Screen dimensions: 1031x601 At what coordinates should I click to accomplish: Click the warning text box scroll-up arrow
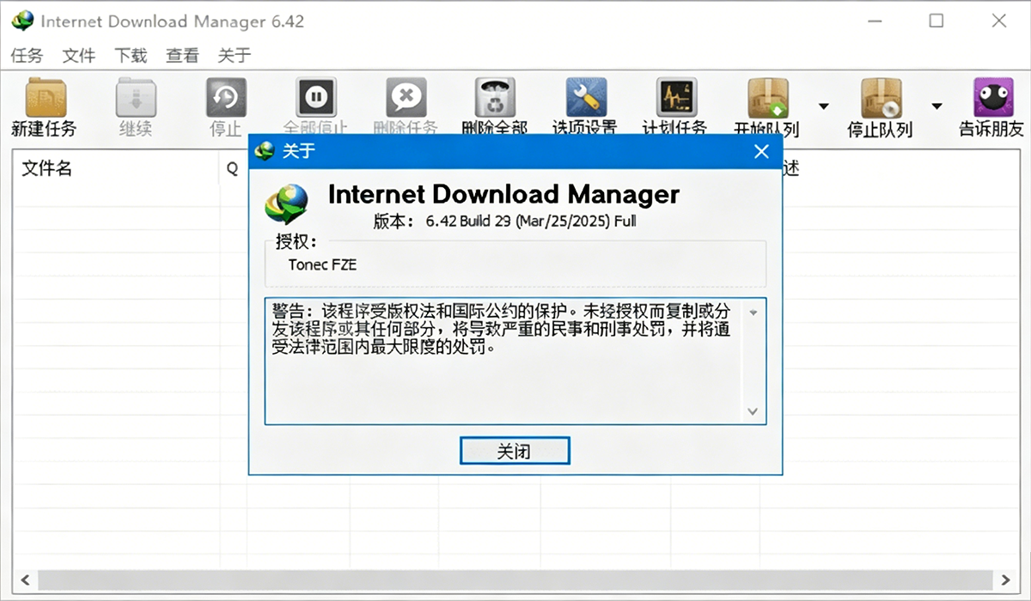[753, 313]
